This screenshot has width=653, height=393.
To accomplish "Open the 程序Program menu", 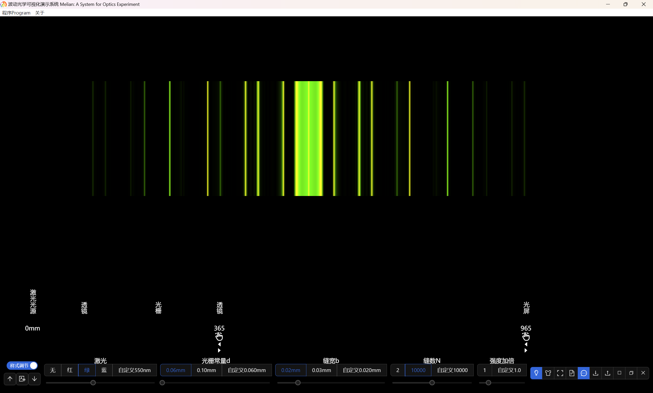I will coord(16,13).
